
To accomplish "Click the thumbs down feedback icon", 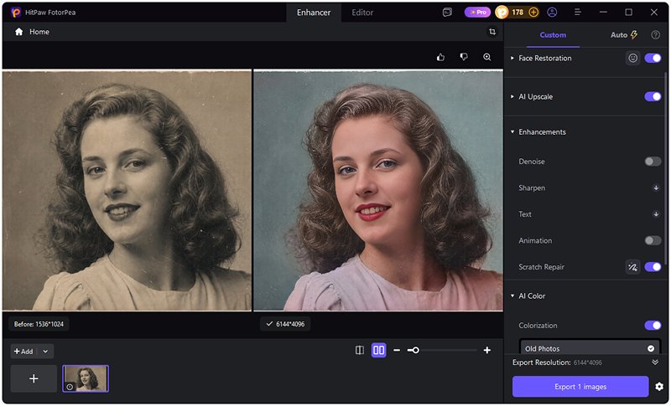I will [464, 57].
